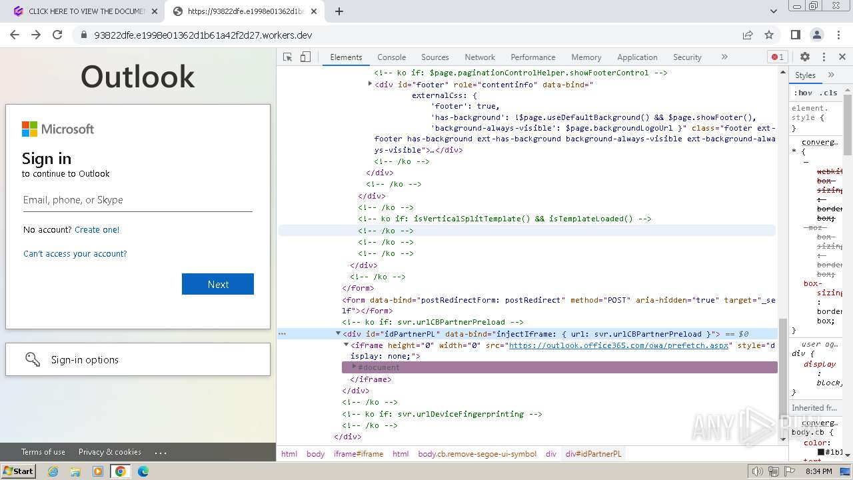Click the browser Forward arrow
The height and width of the screenshot is (480, 853).
coord(36,35)
